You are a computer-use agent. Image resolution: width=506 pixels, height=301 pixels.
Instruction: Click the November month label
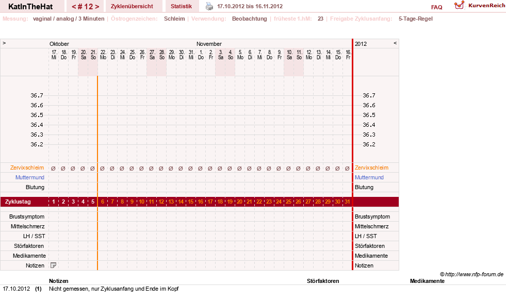[209, 44]
